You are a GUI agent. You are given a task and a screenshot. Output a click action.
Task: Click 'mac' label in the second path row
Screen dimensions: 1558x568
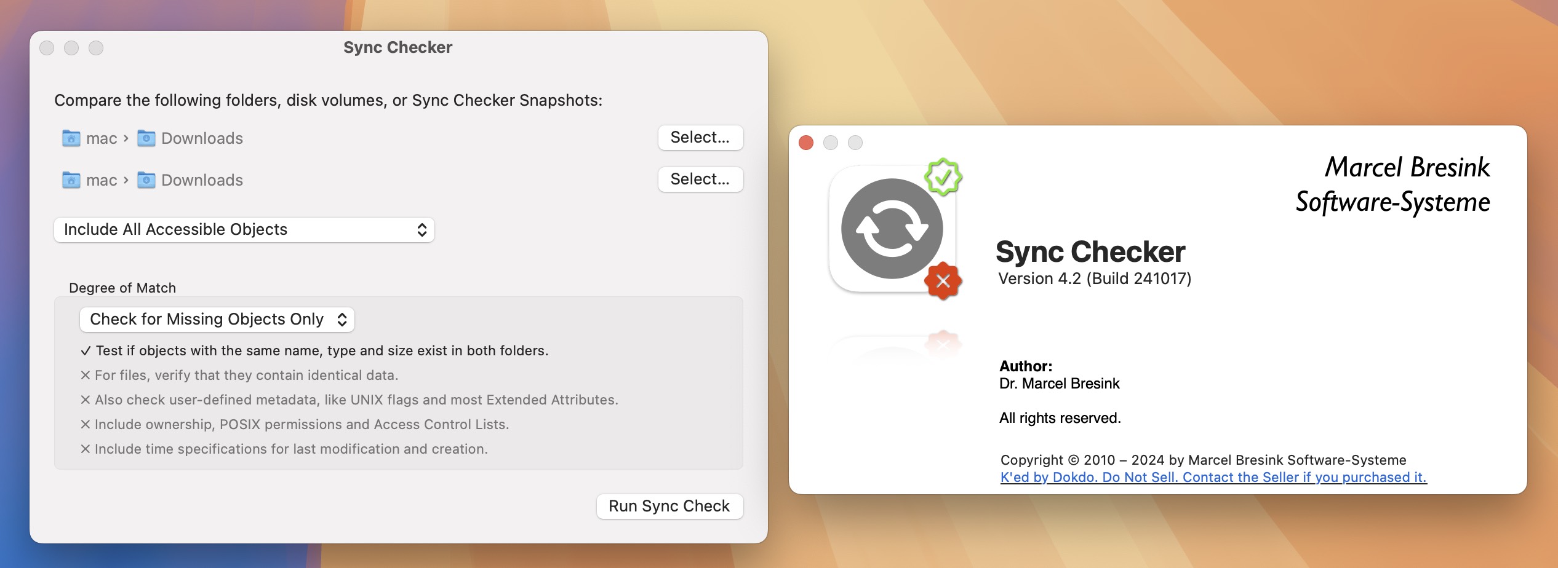(102, 181)
